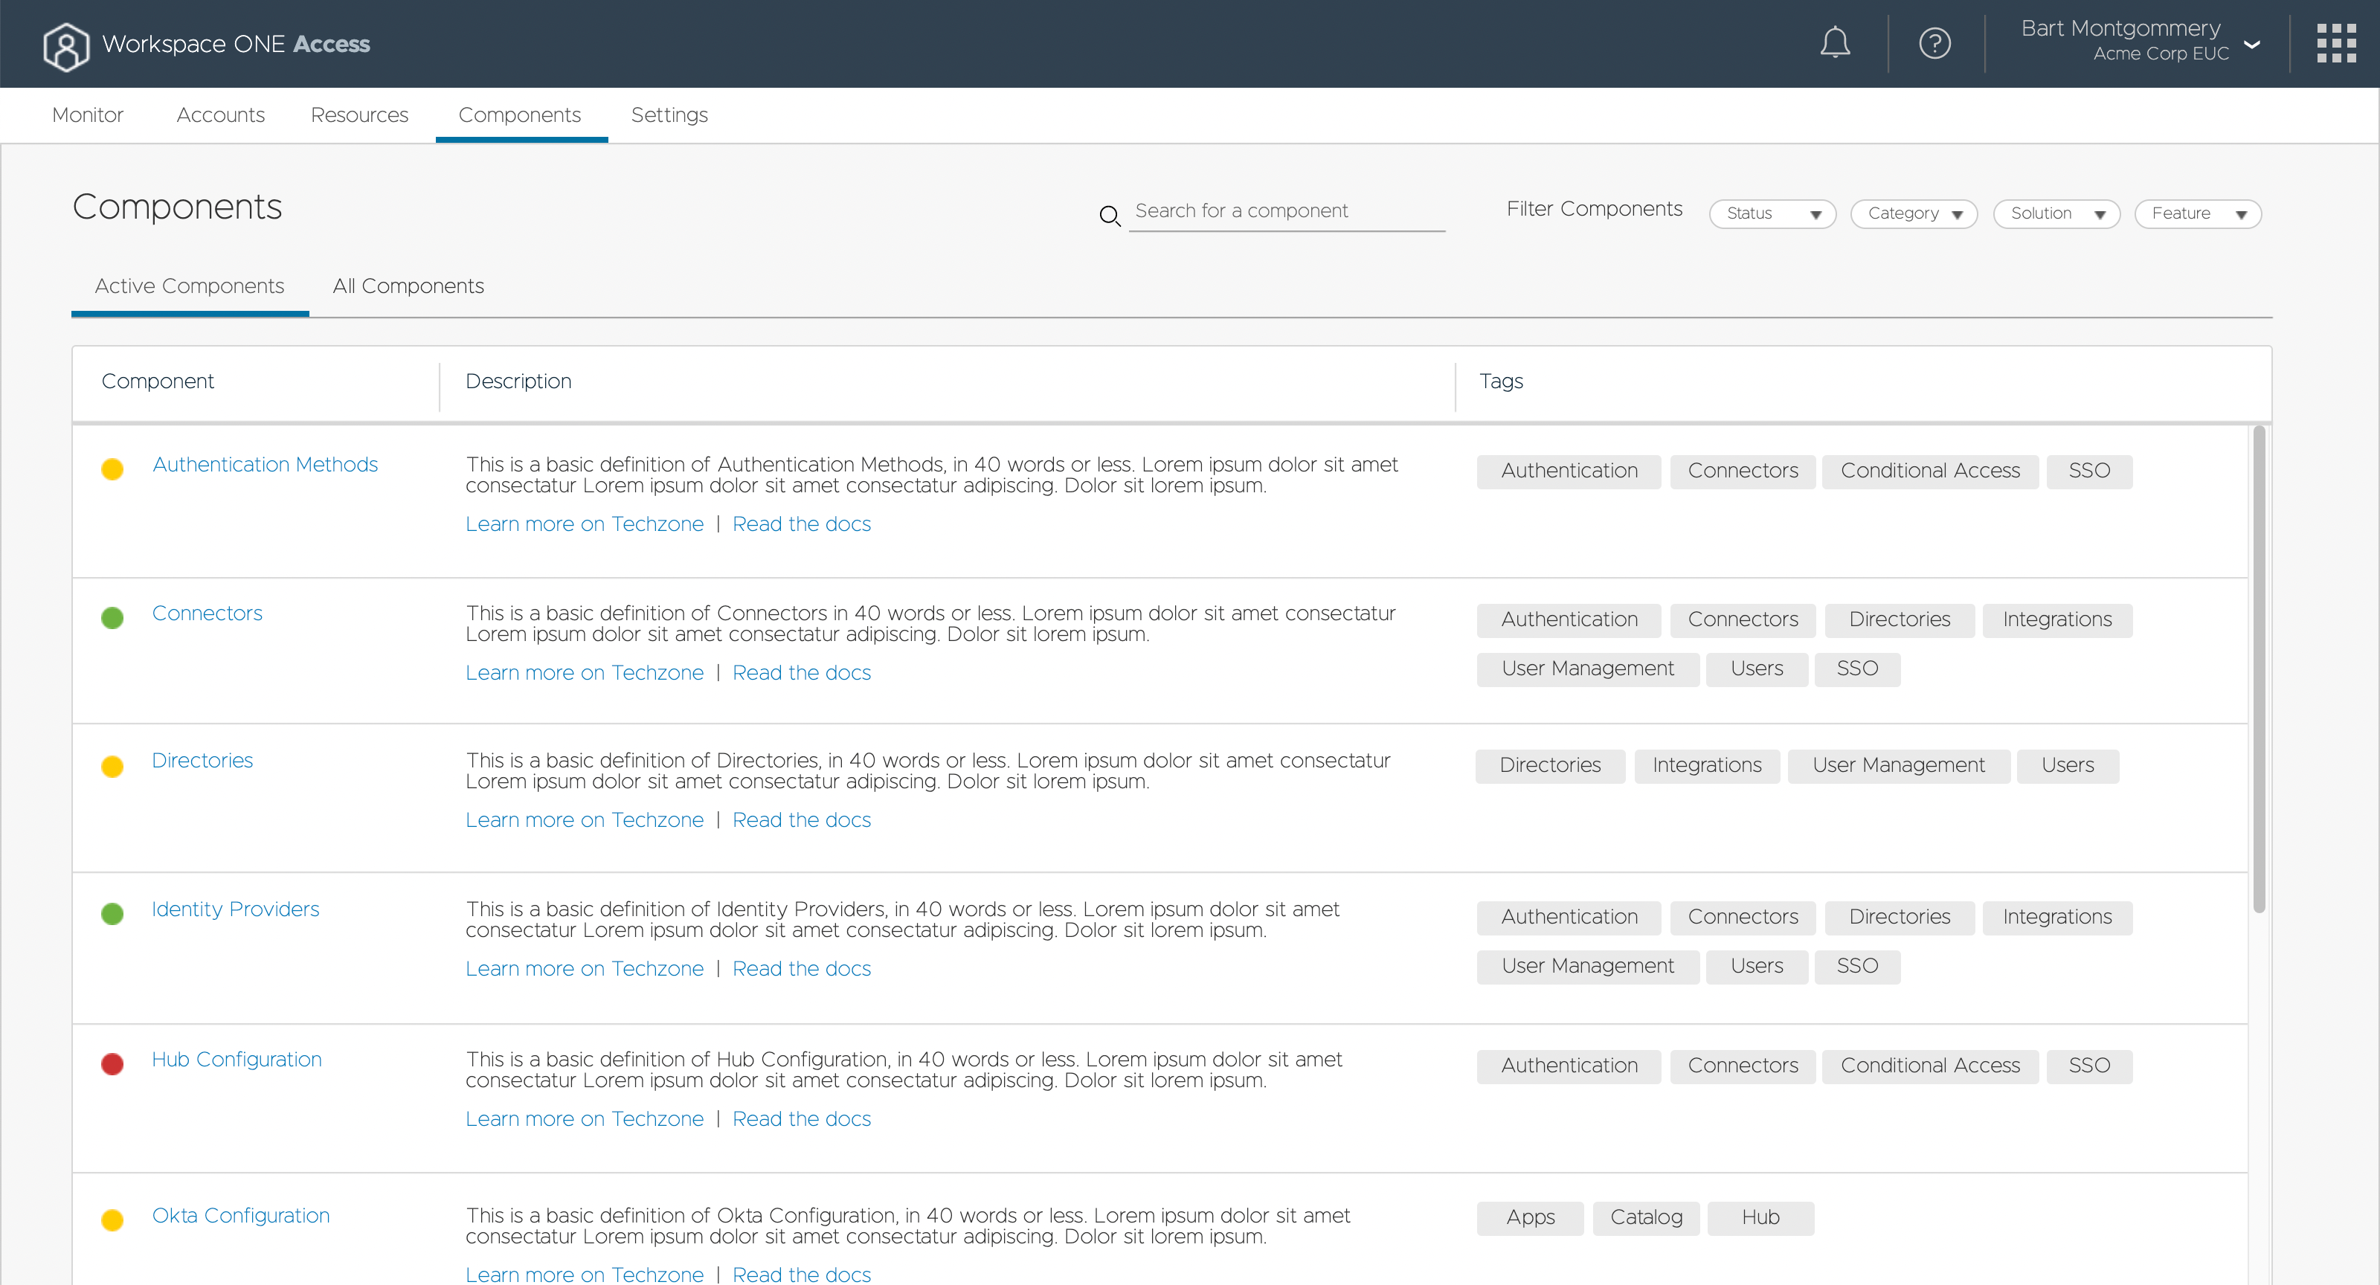Open the Settings menu tab
Screen dimensions: 2380x1285
tap(669, 115)
